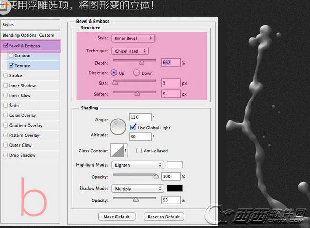Enable the Gradient Overlay checkbox
This screenshot has height=228, width=310.
click(x=6, y=125)
